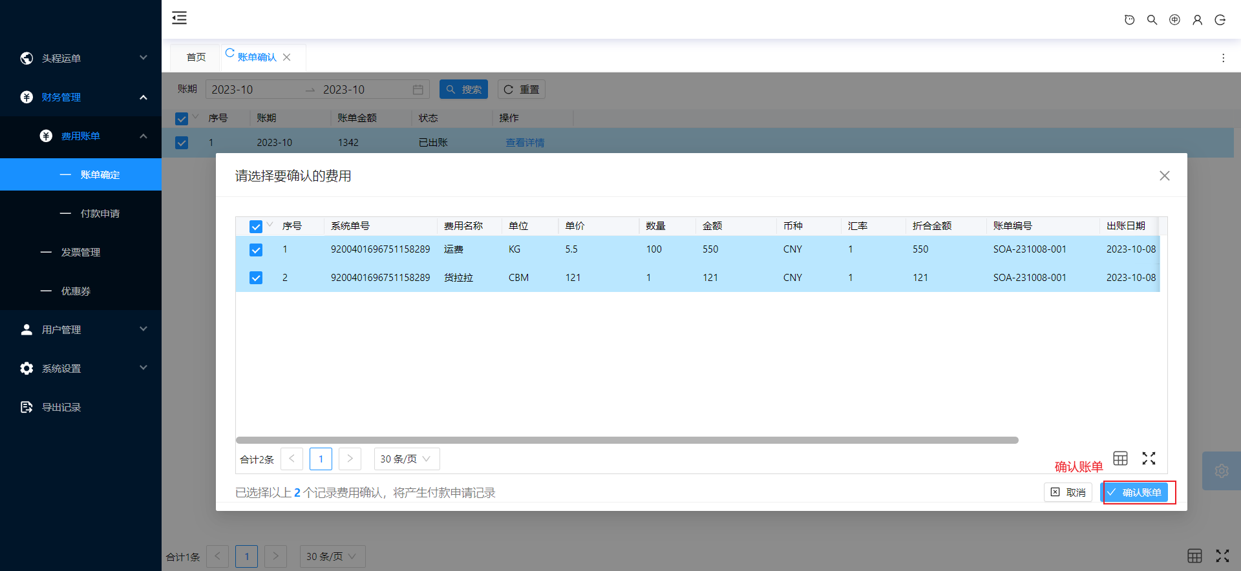This screenshot has height=571, width=1241.
Task: Click the gear icon beside 系统设置
Action: click(x=27, y=368)
